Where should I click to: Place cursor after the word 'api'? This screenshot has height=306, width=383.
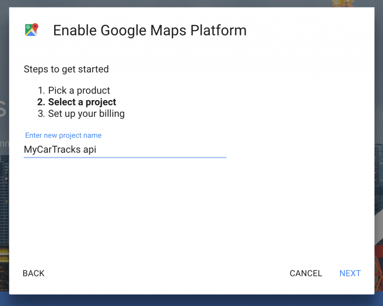tap(97, 149)
